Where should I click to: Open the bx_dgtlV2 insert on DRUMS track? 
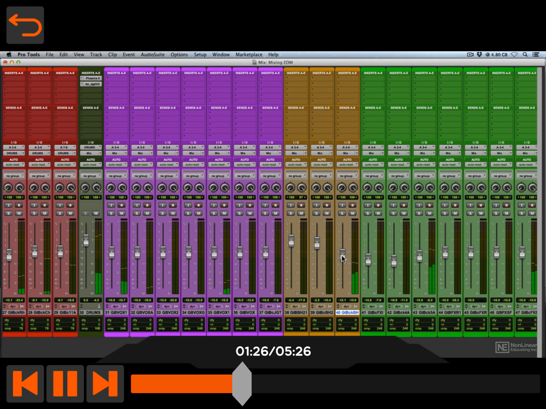click(91, 84)
